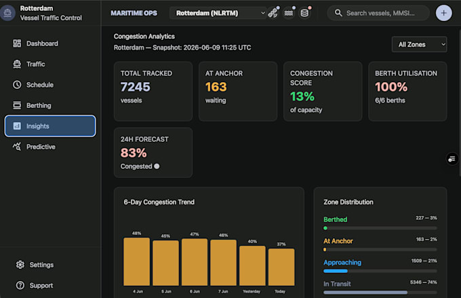Open Predictive analytics page
The image size is (461, 298).
coord(50,147)
